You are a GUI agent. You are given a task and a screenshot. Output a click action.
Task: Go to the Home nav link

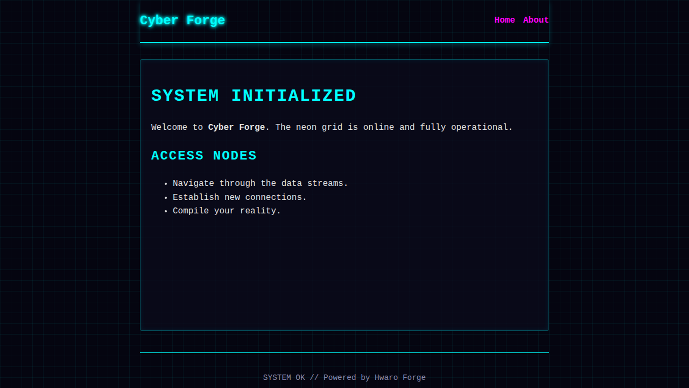(x=505, y=20)
